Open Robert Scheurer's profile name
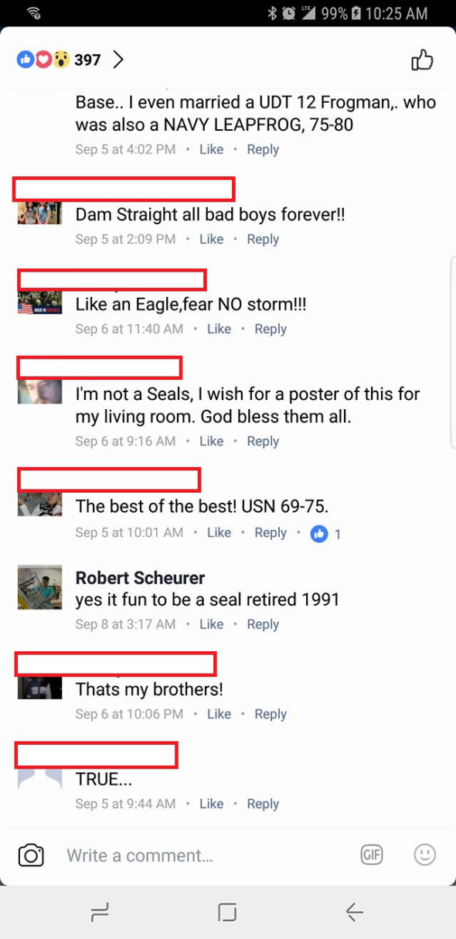 (x=140, y=578)
